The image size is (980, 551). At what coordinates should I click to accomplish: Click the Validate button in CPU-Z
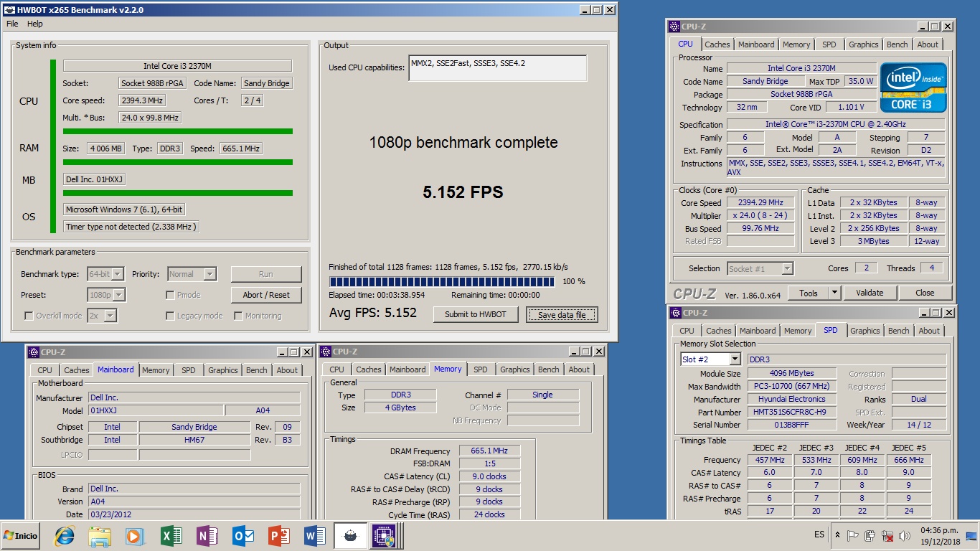tap(870, 293)
